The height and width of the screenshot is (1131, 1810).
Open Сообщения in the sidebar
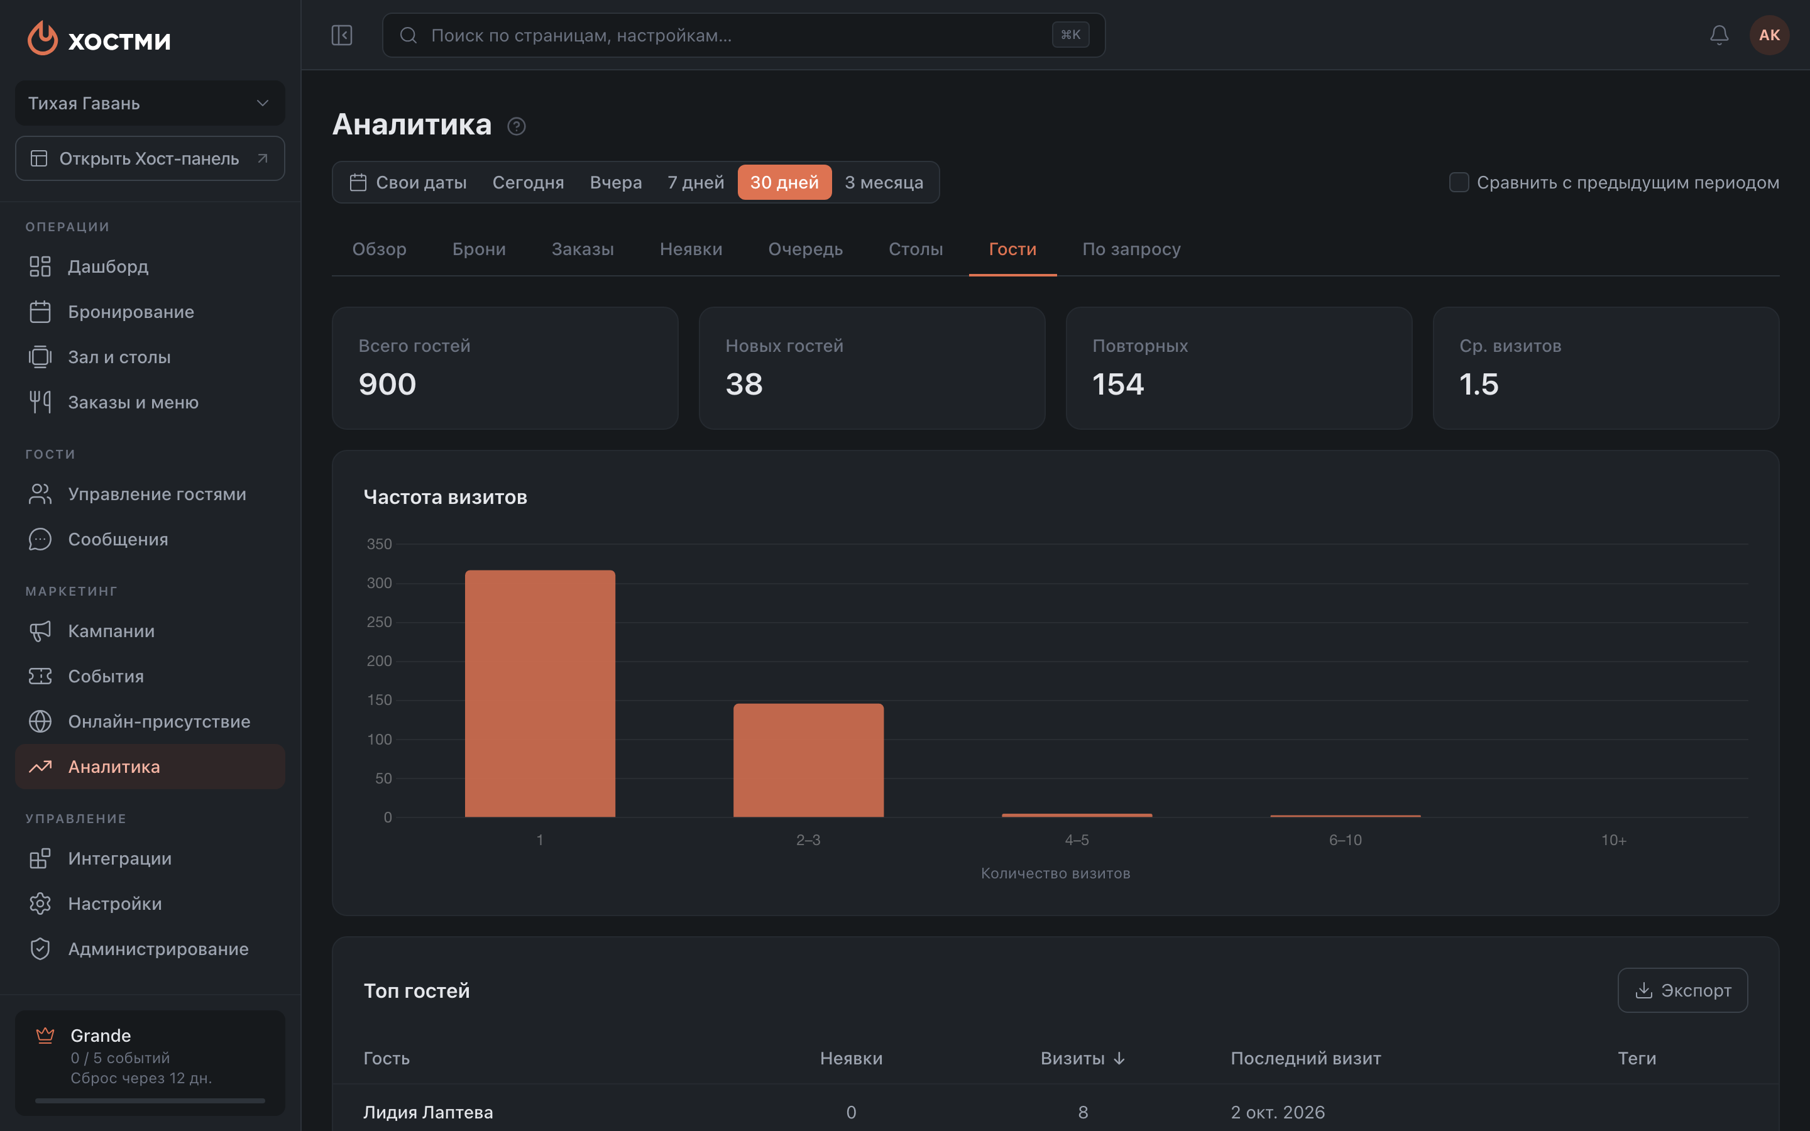click(150, 539)
